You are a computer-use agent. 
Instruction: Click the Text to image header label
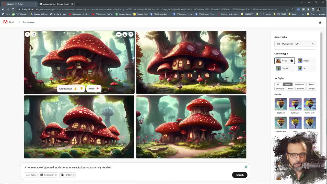tap(28, 22)
